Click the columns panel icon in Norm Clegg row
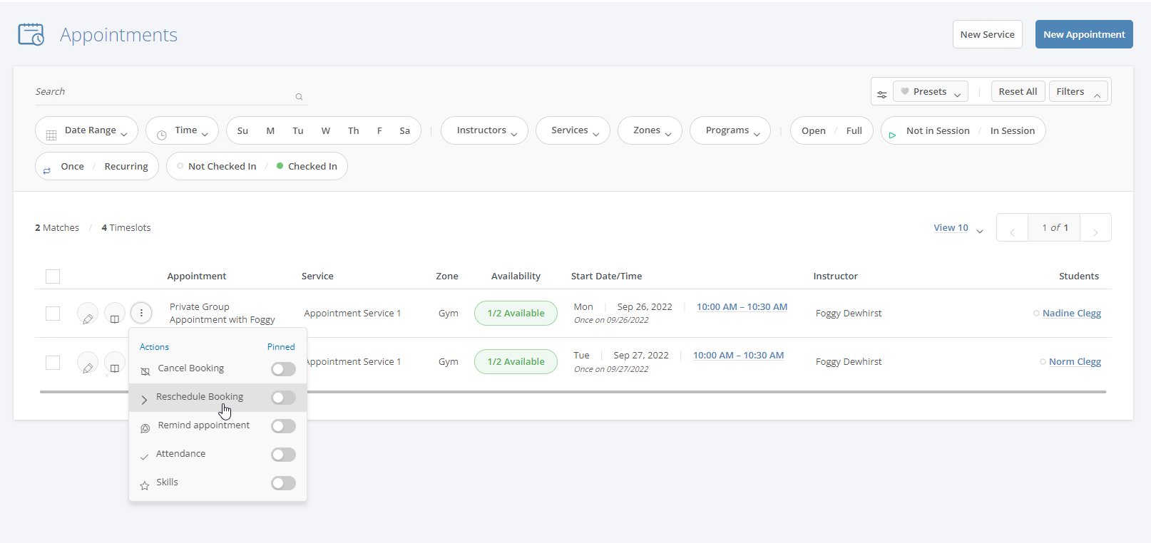The height and width of the screenshot is (543, 1151). click(x=115, y=363)
